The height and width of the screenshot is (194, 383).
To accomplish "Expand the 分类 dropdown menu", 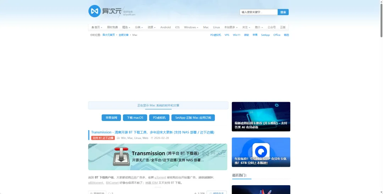I will [x=139, y=27].
